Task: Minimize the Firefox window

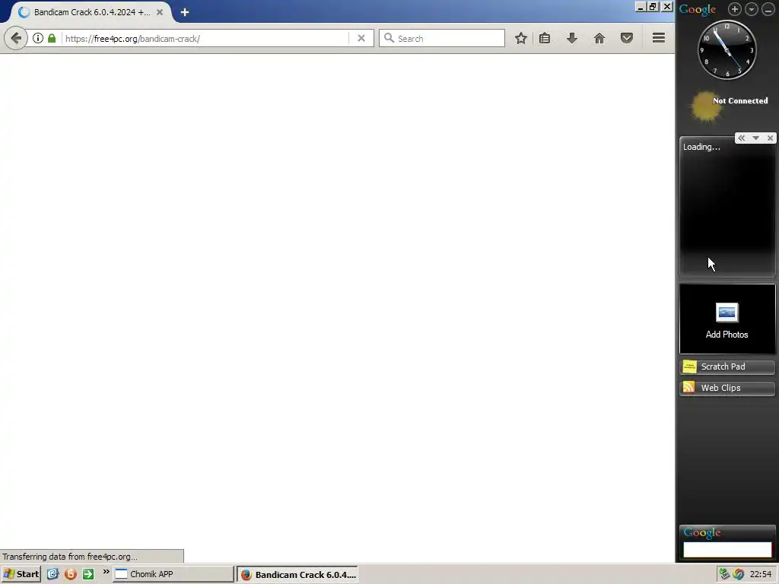Action: (641, 7)
